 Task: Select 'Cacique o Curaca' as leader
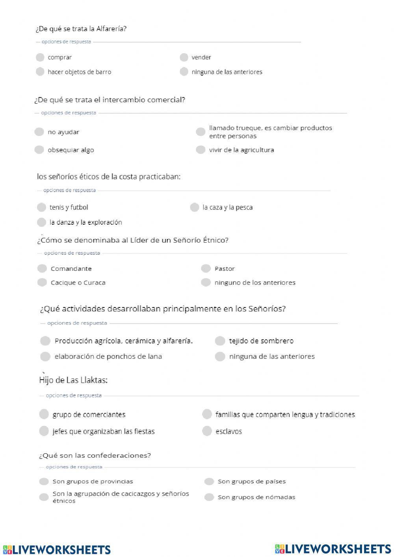point(42,282)
